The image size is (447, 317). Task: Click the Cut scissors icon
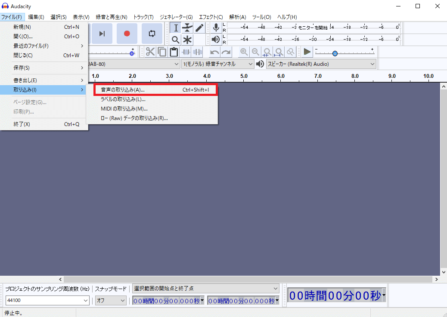150,52
